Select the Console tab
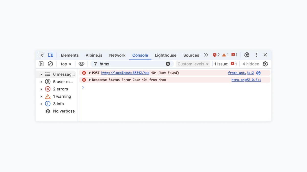This screenshot has height=172, width=307. point(140,55)
